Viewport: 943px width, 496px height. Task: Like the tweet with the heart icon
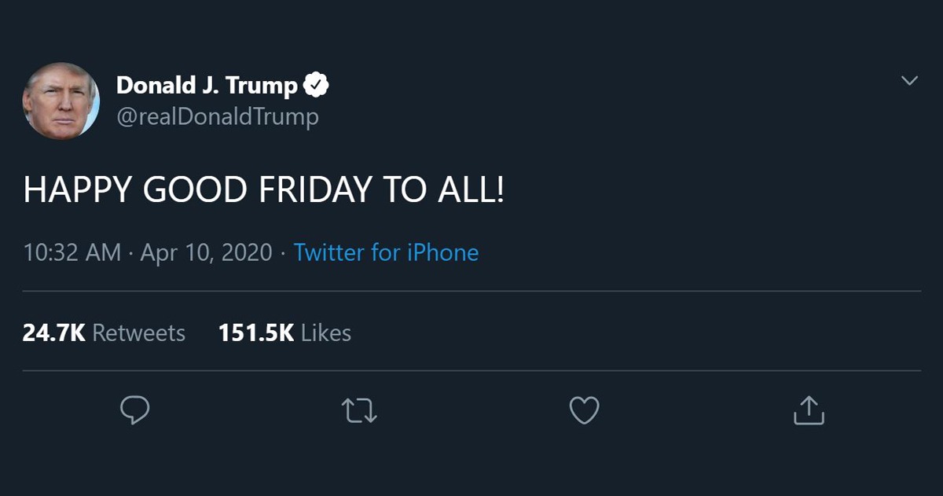pyautogui.click(x=584, y=410)
